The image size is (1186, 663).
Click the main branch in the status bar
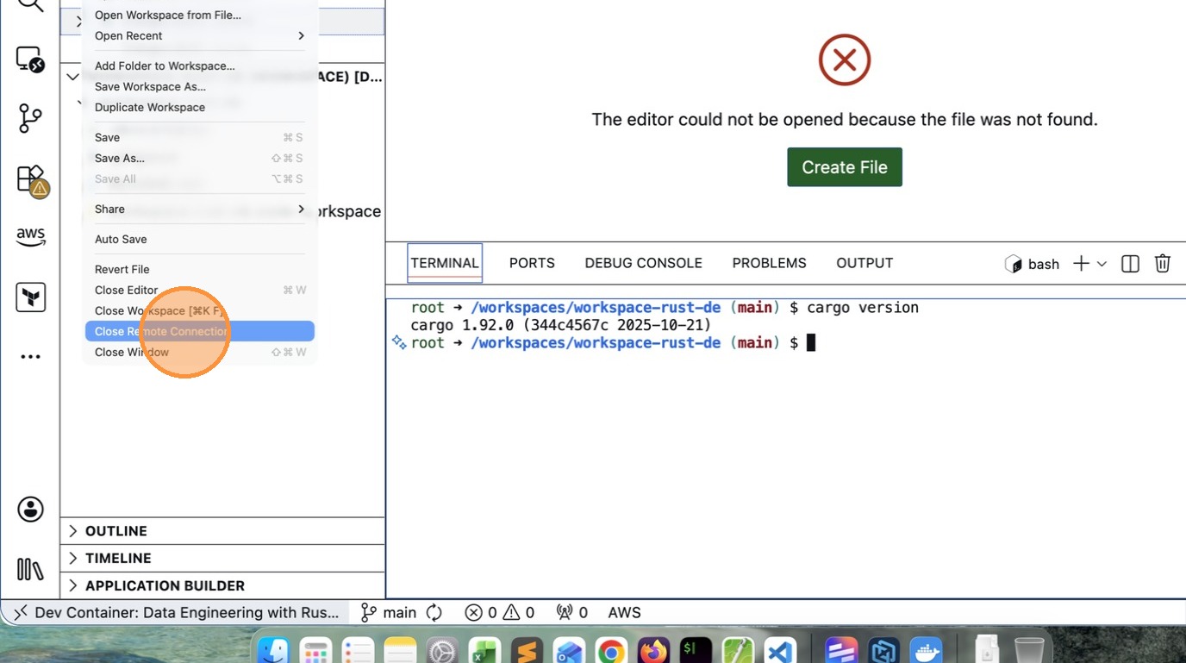(389, 613)
